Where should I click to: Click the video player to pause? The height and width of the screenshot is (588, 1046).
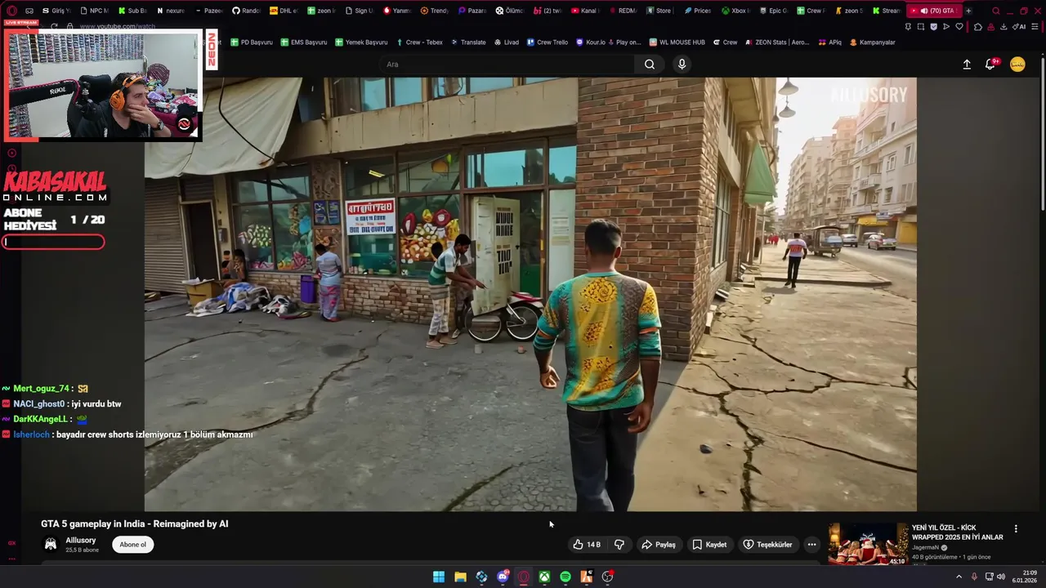click(530, 294)
